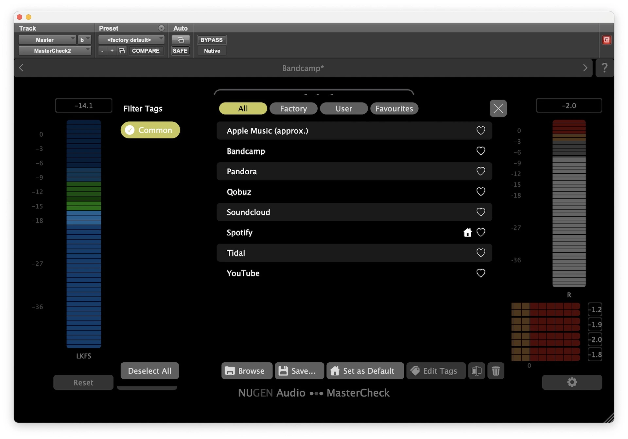Click the heart icon next to Spotify

[480, 232]
